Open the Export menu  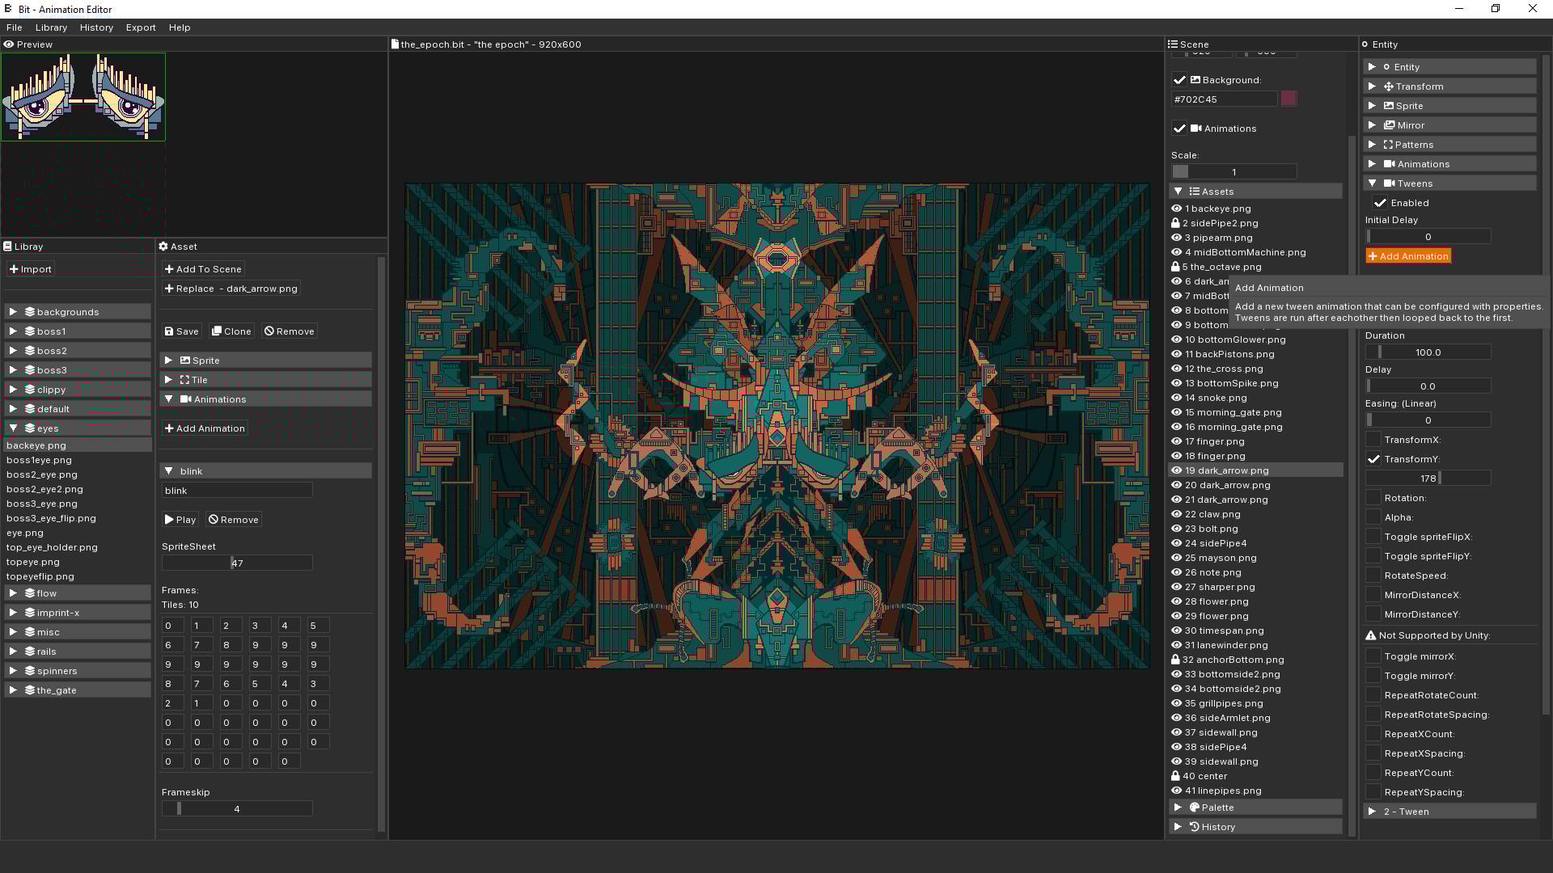pos(140,27)
